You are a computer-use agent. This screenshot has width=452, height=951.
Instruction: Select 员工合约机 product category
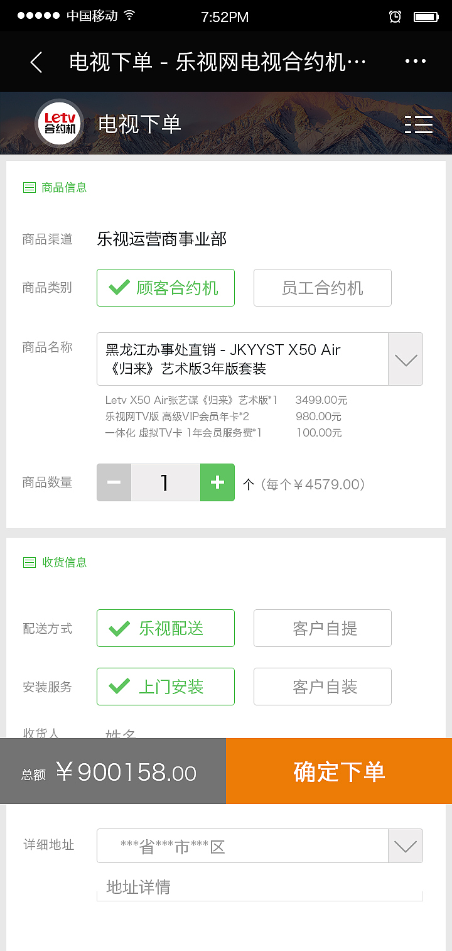pos(322,288)
